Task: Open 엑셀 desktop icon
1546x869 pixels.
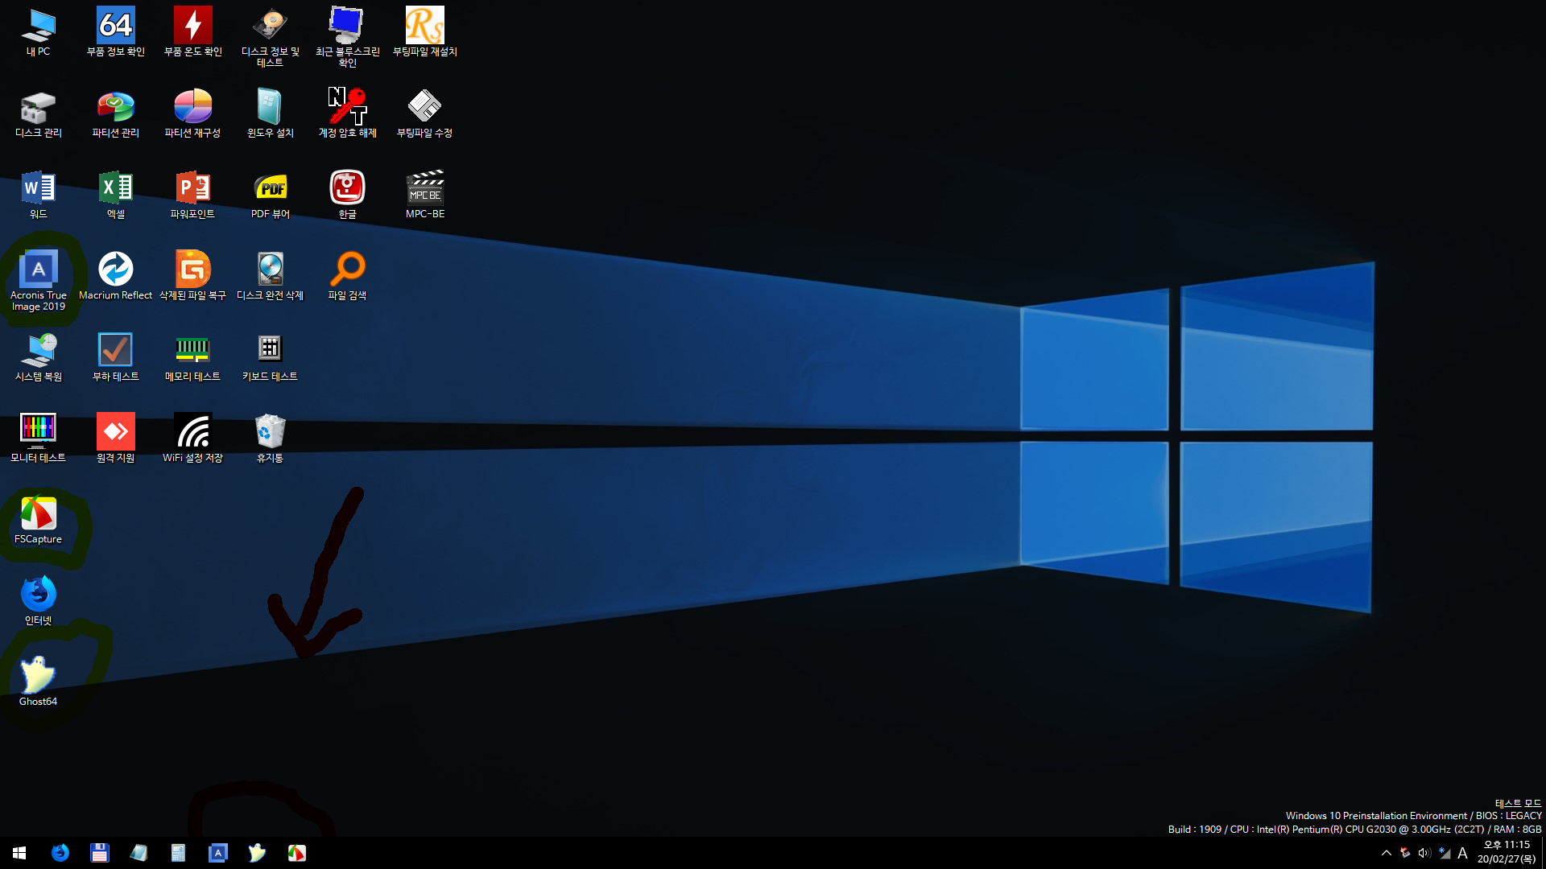Action: 115,195
